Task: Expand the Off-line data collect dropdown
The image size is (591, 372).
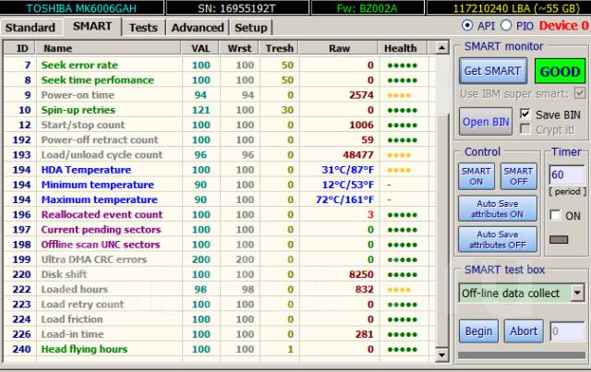Action: click(577, 293)
